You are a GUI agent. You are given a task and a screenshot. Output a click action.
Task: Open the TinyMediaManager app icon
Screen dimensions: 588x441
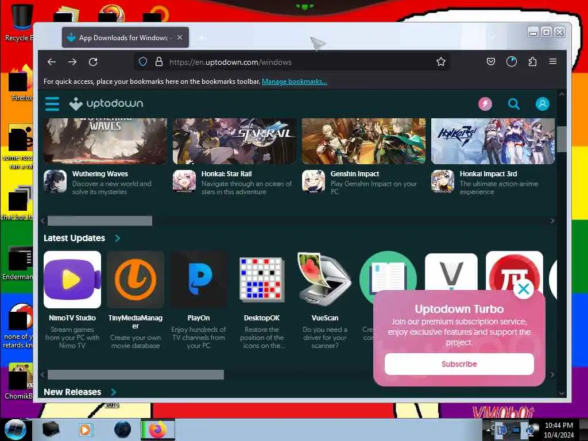(136, 280)
